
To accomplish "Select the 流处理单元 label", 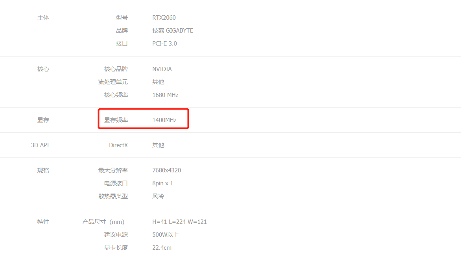I will click(113, 82).
